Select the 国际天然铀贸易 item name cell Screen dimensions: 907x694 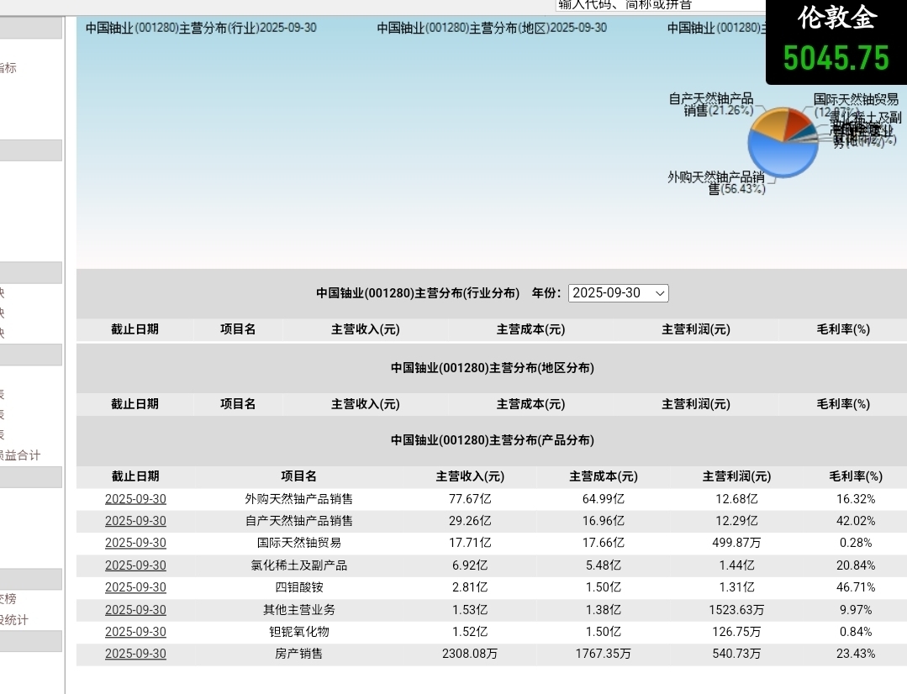coord(298,543)
